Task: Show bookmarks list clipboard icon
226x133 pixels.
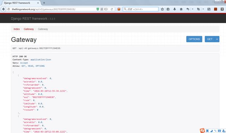Action: [168, 9]
